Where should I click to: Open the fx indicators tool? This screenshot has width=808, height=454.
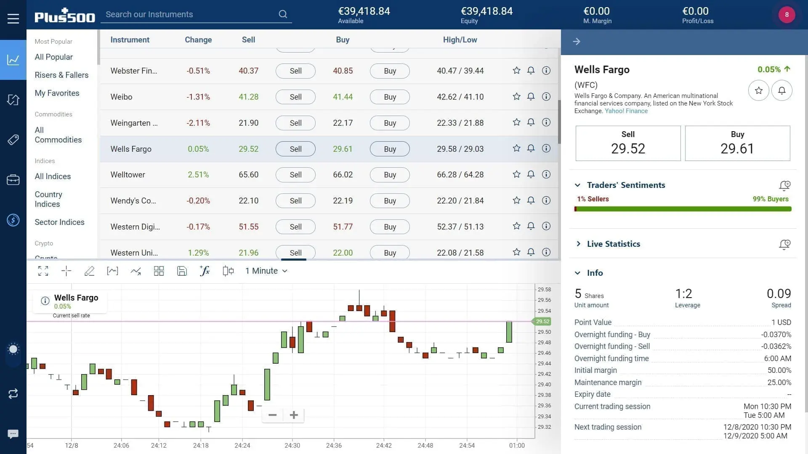tap(205, 271)
